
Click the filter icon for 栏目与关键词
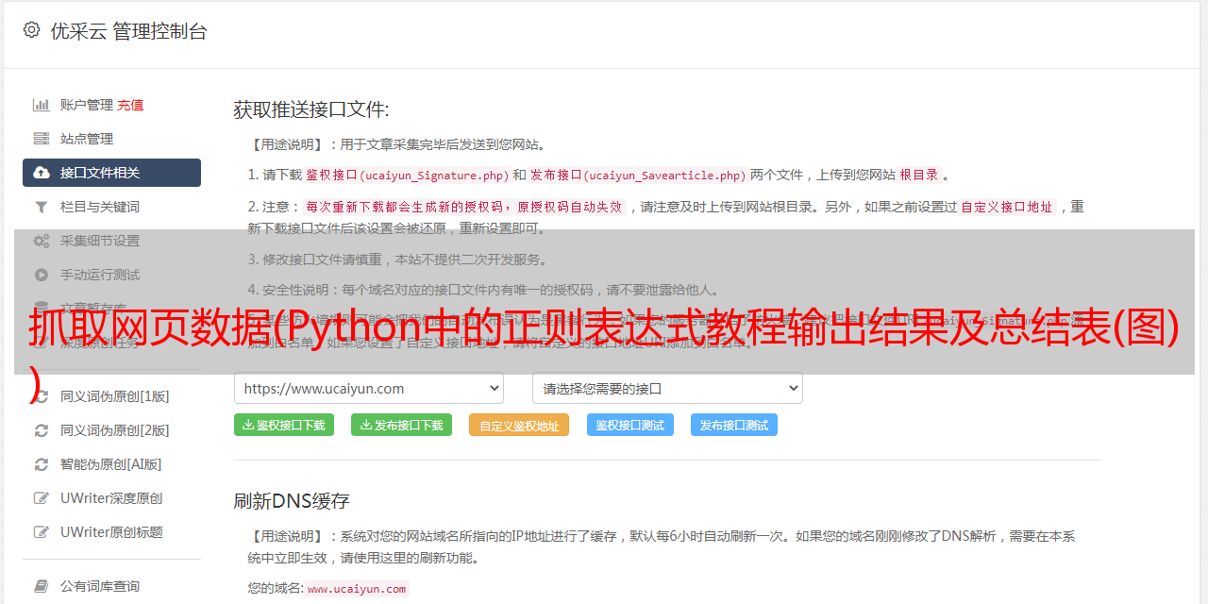[x=42, y=207]
